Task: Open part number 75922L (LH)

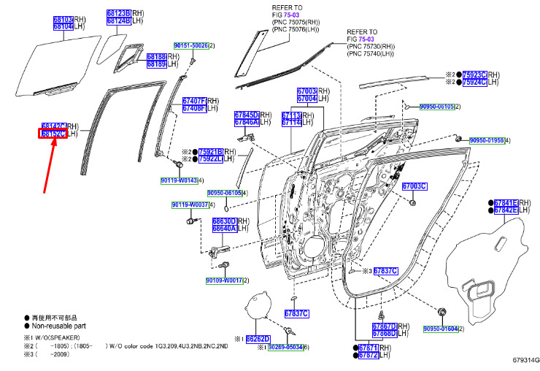Action: point(211,159)
